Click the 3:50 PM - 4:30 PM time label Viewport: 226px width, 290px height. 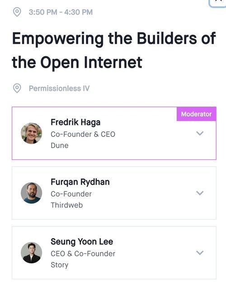61,12
